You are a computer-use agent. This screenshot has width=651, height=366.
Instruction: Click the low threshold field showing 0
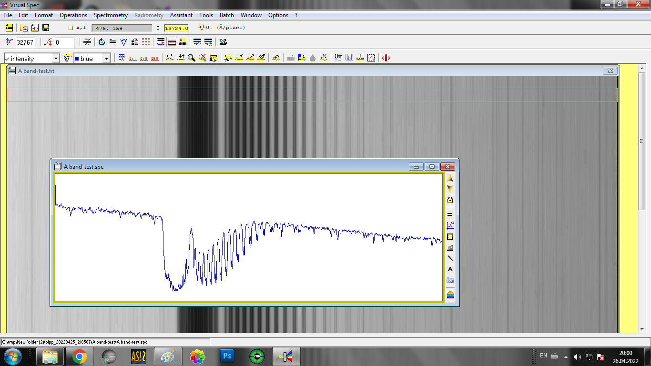point(64,43)
